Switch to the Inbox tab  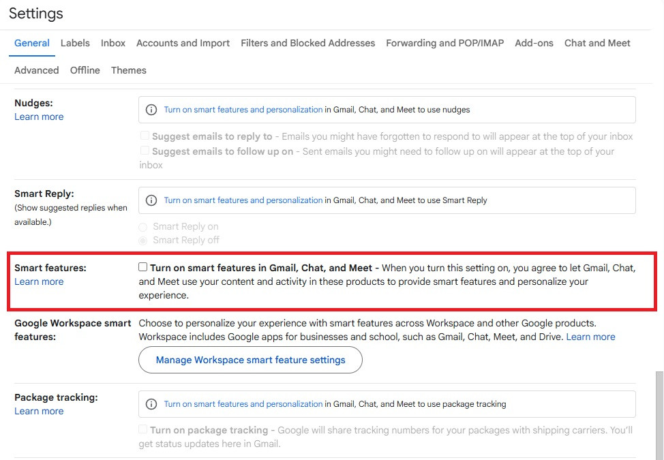(x=113, y=43)
